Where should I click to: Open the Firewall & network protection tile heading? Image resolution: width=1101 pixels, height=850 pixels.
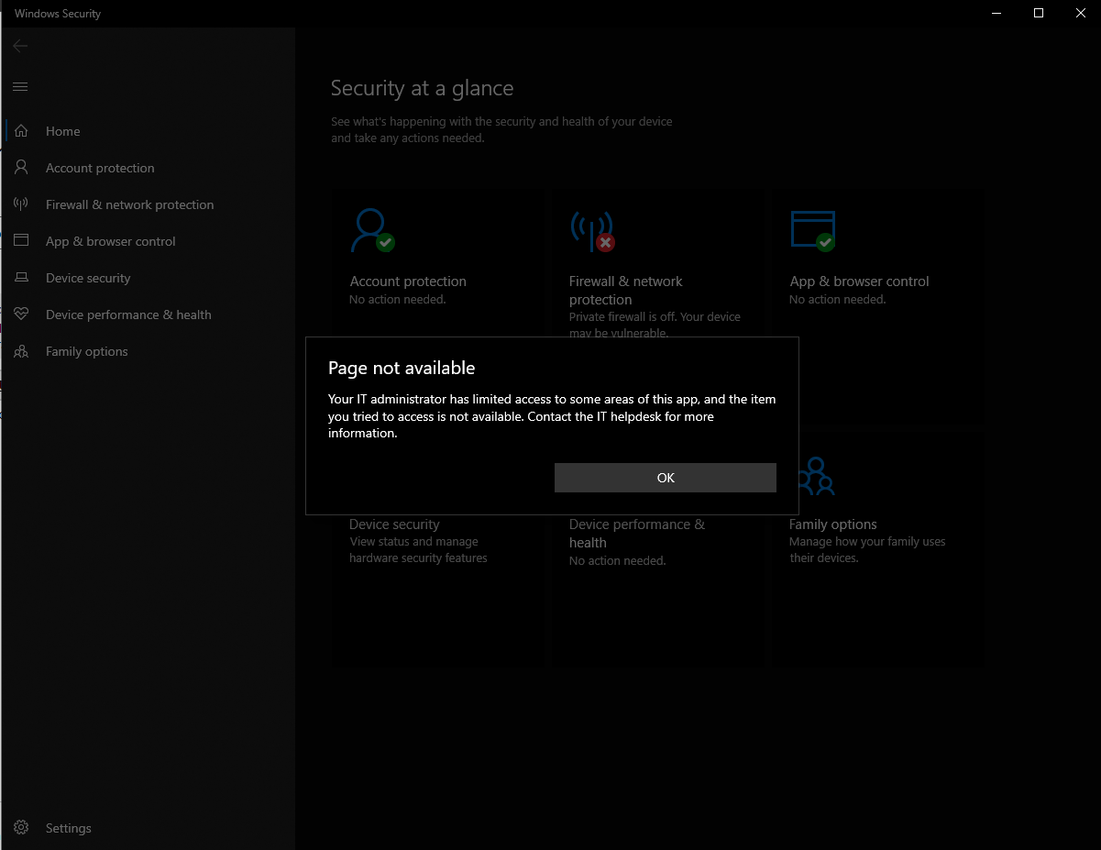point(626,291)
